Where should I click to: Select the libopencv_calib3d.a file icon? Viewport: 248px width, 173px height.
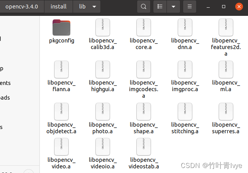tap(103, 27)
